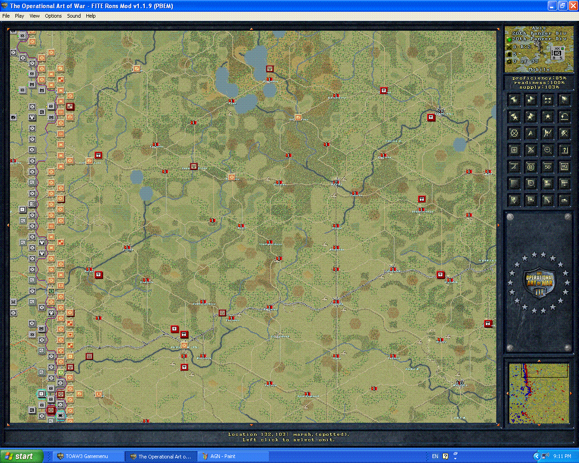The width and height of the screenshot is (579, 463).
Task: Switch to TOAW3 Gamemenu taskbar window
Action: pos(88,456)
